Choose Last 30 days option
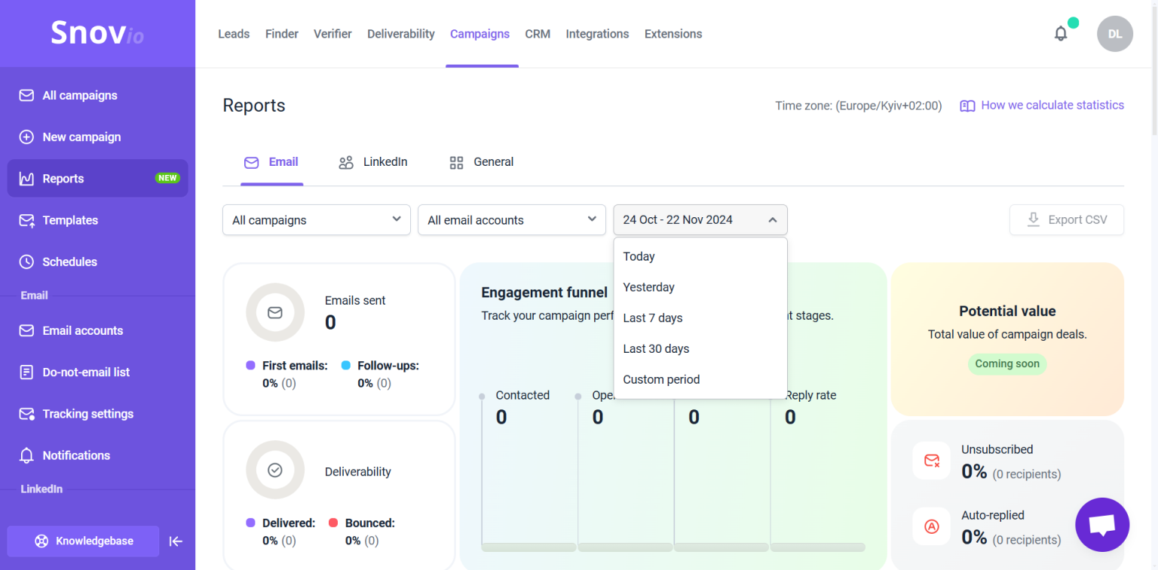 pos(700,349)
